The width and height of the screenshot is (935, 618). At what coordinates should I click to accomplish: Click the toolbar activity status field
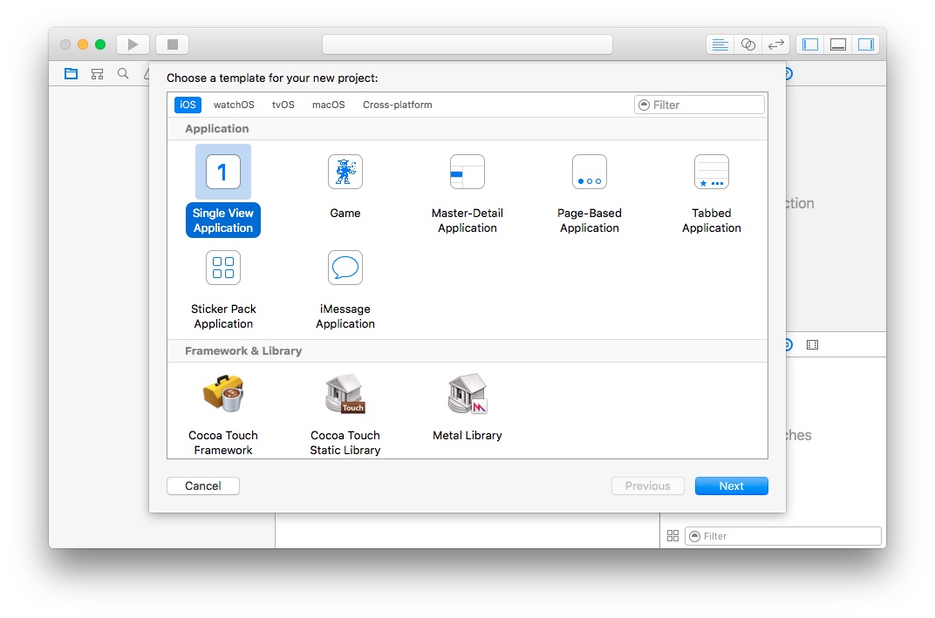coord(467,44)
